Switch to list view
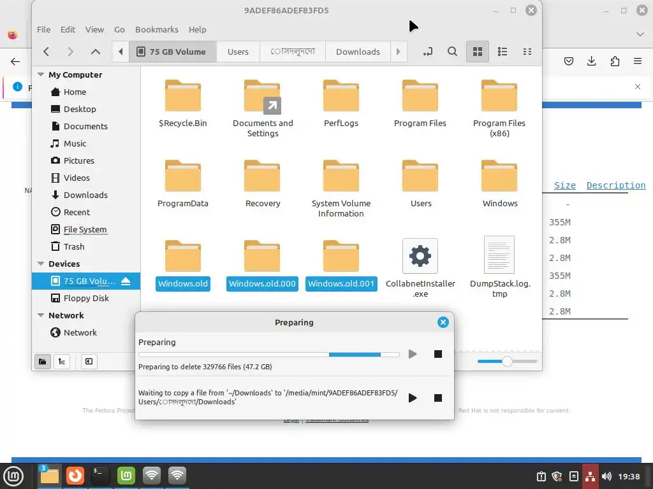 (x=503, y=52)
